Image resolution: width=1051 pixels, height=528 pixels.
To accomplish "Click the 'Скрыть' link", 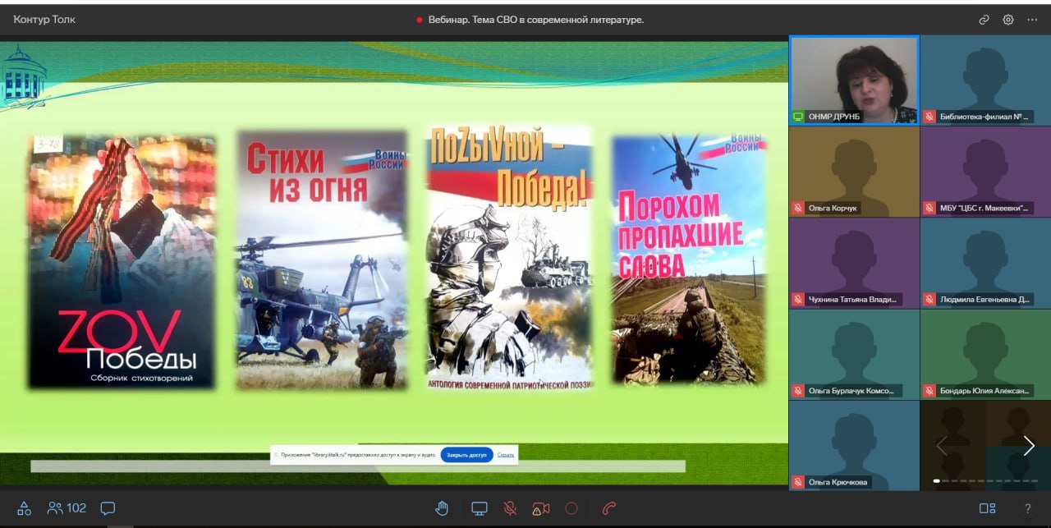I will (x=506, y=454).
